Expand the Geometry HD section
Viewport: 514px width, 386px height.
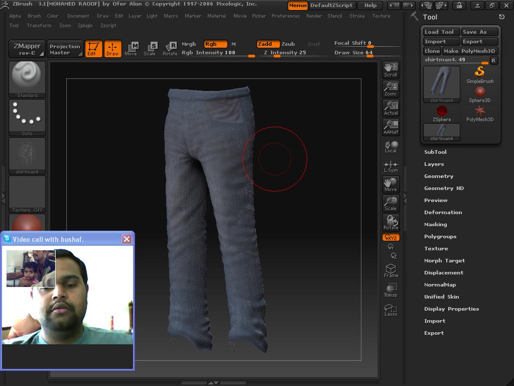coord(444,188)
